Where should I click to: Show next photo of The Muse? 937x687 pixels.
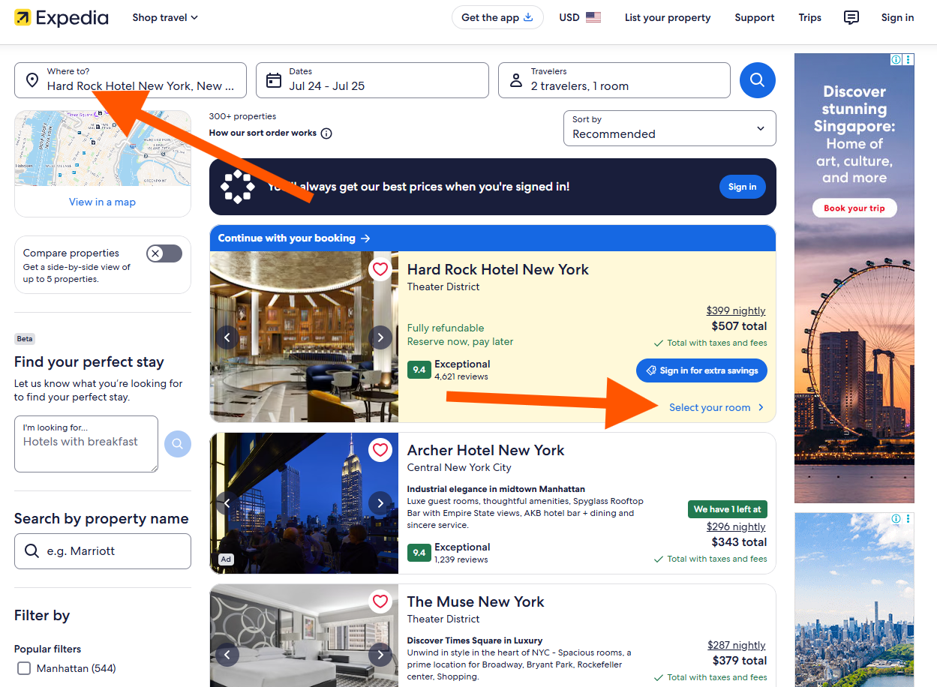pos(380,655)
